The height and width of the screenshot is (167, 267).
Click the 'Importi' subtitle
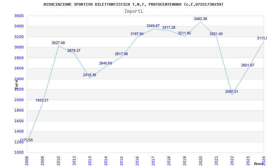(x=133, y=11)
